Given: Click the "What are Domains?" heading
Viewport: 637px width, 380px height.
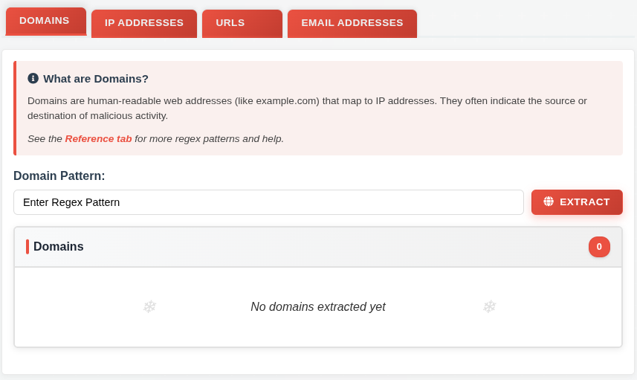Looking at the screenshot, I should (96, 79).
